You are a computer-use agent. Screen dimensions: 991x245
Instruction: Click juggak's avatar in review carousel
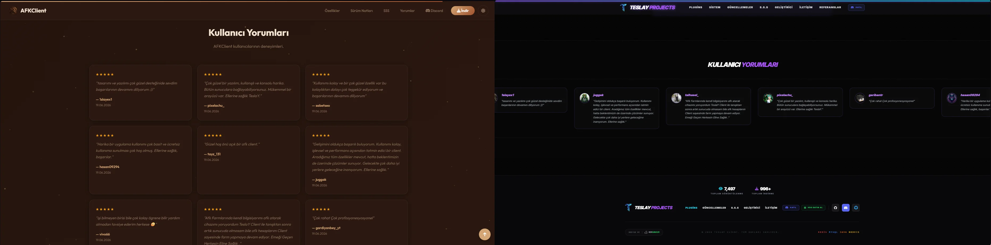pos(584,98)
